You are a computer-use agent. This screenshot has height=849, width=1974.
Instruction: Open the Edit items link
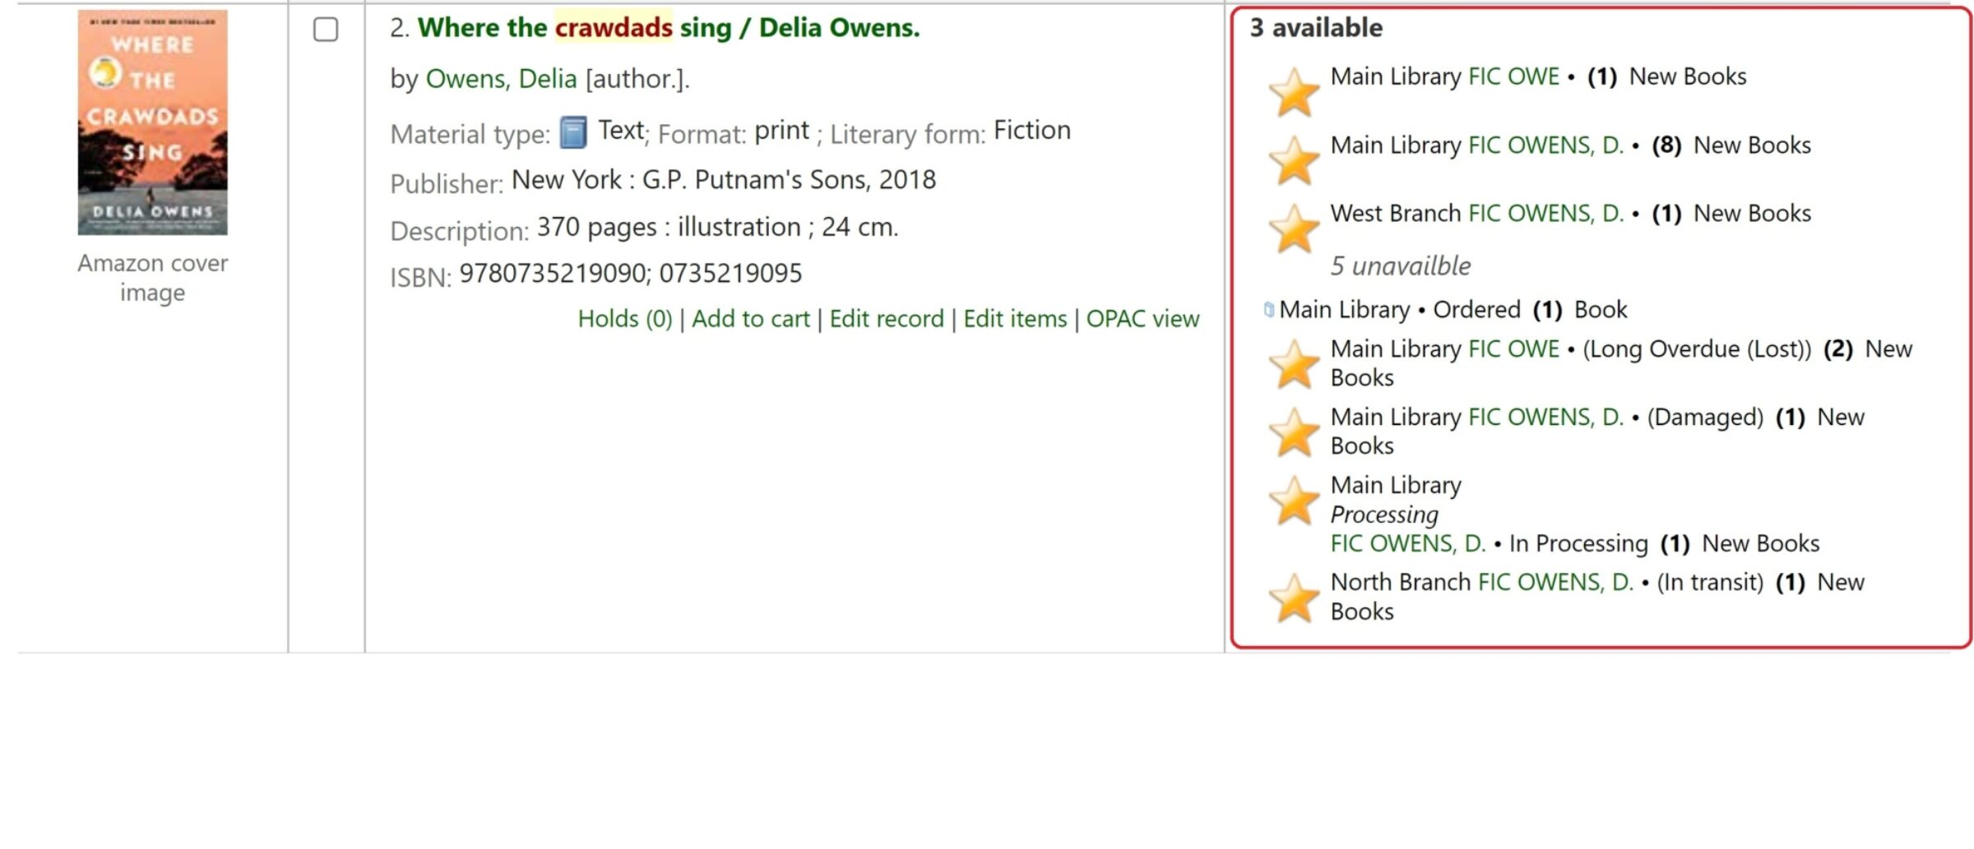(1015, 319)
